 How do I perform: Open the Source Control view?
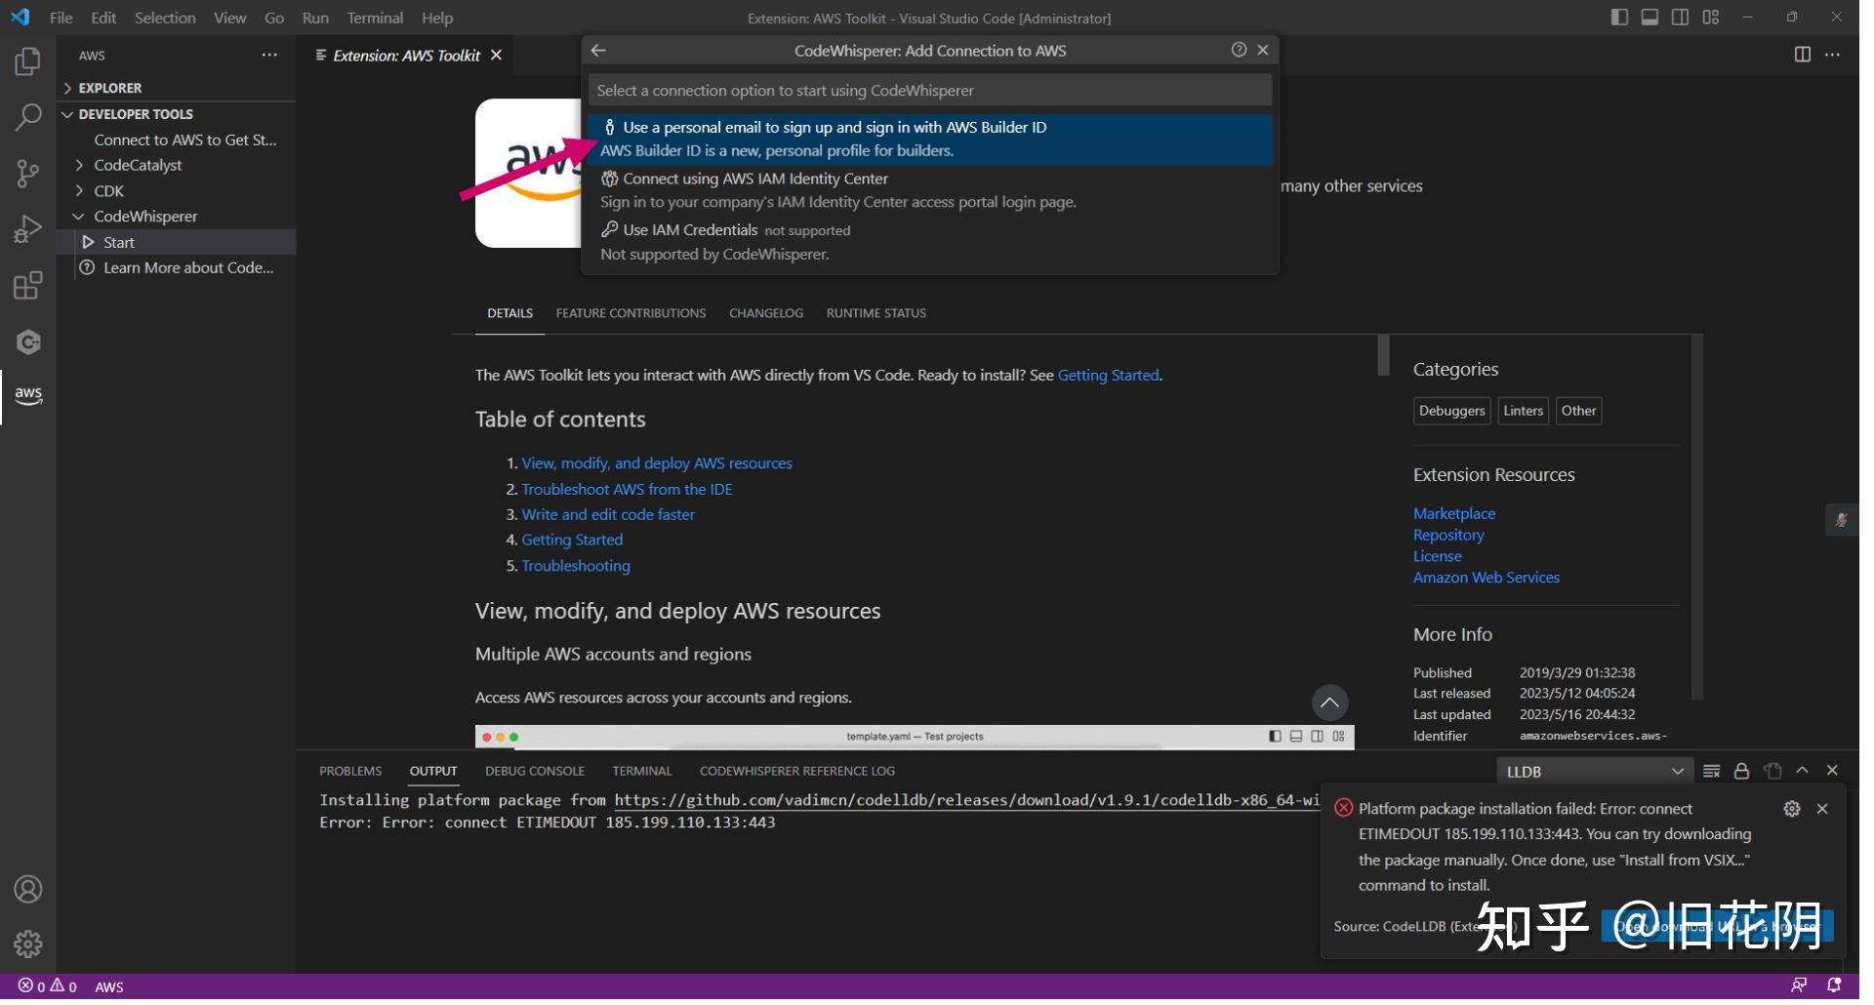pos(27,174)
